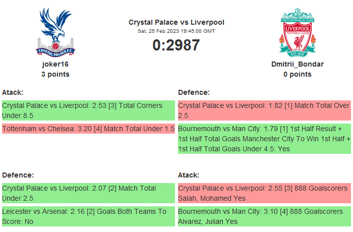This screenshot has height=232, width=353.
Task: Click the Crystal Palace vs Liverpool match title
Action: 177,22
